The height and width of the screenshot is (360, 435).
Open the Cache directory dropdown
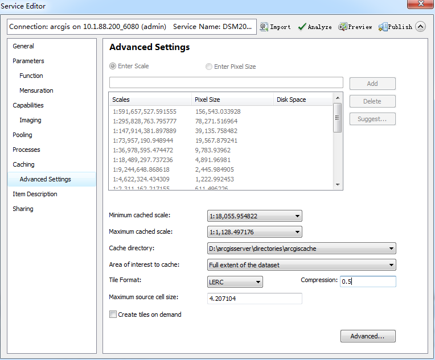[x=302, y=249]
